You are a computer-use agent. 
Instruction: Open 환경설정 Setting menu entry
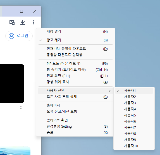75,127
